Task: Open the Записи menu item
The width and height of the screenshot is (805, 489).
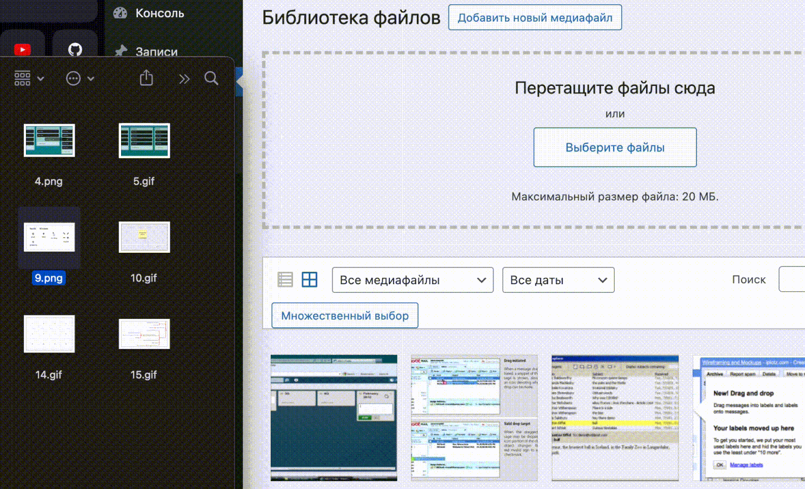Action: [x=156, y=51]
